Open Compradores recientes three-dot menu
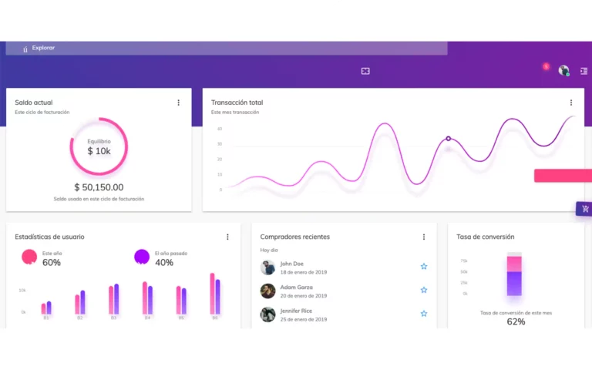 (x=423, y=237)
